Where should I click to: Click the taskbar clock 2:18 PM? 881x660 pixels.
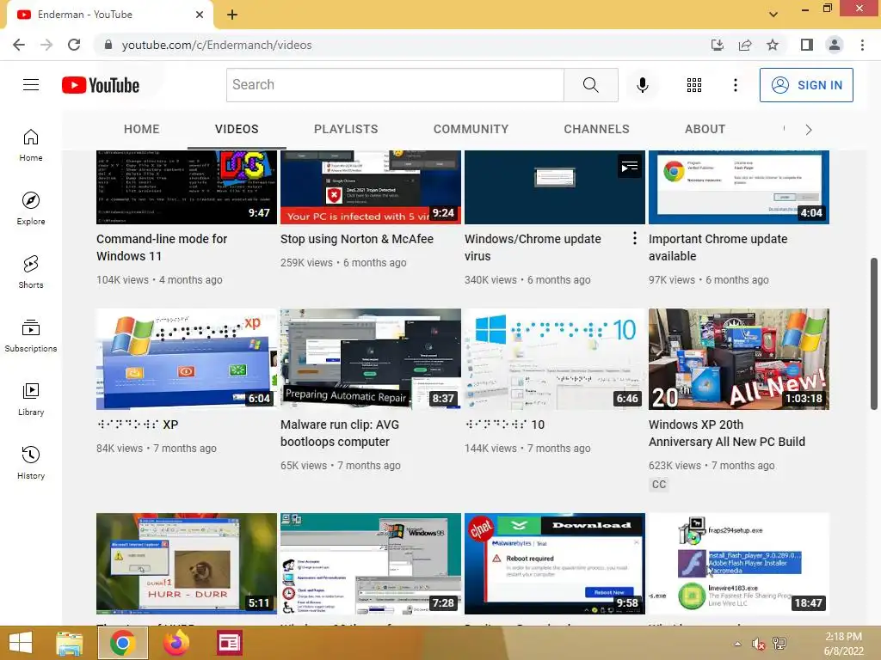(843, 644)
